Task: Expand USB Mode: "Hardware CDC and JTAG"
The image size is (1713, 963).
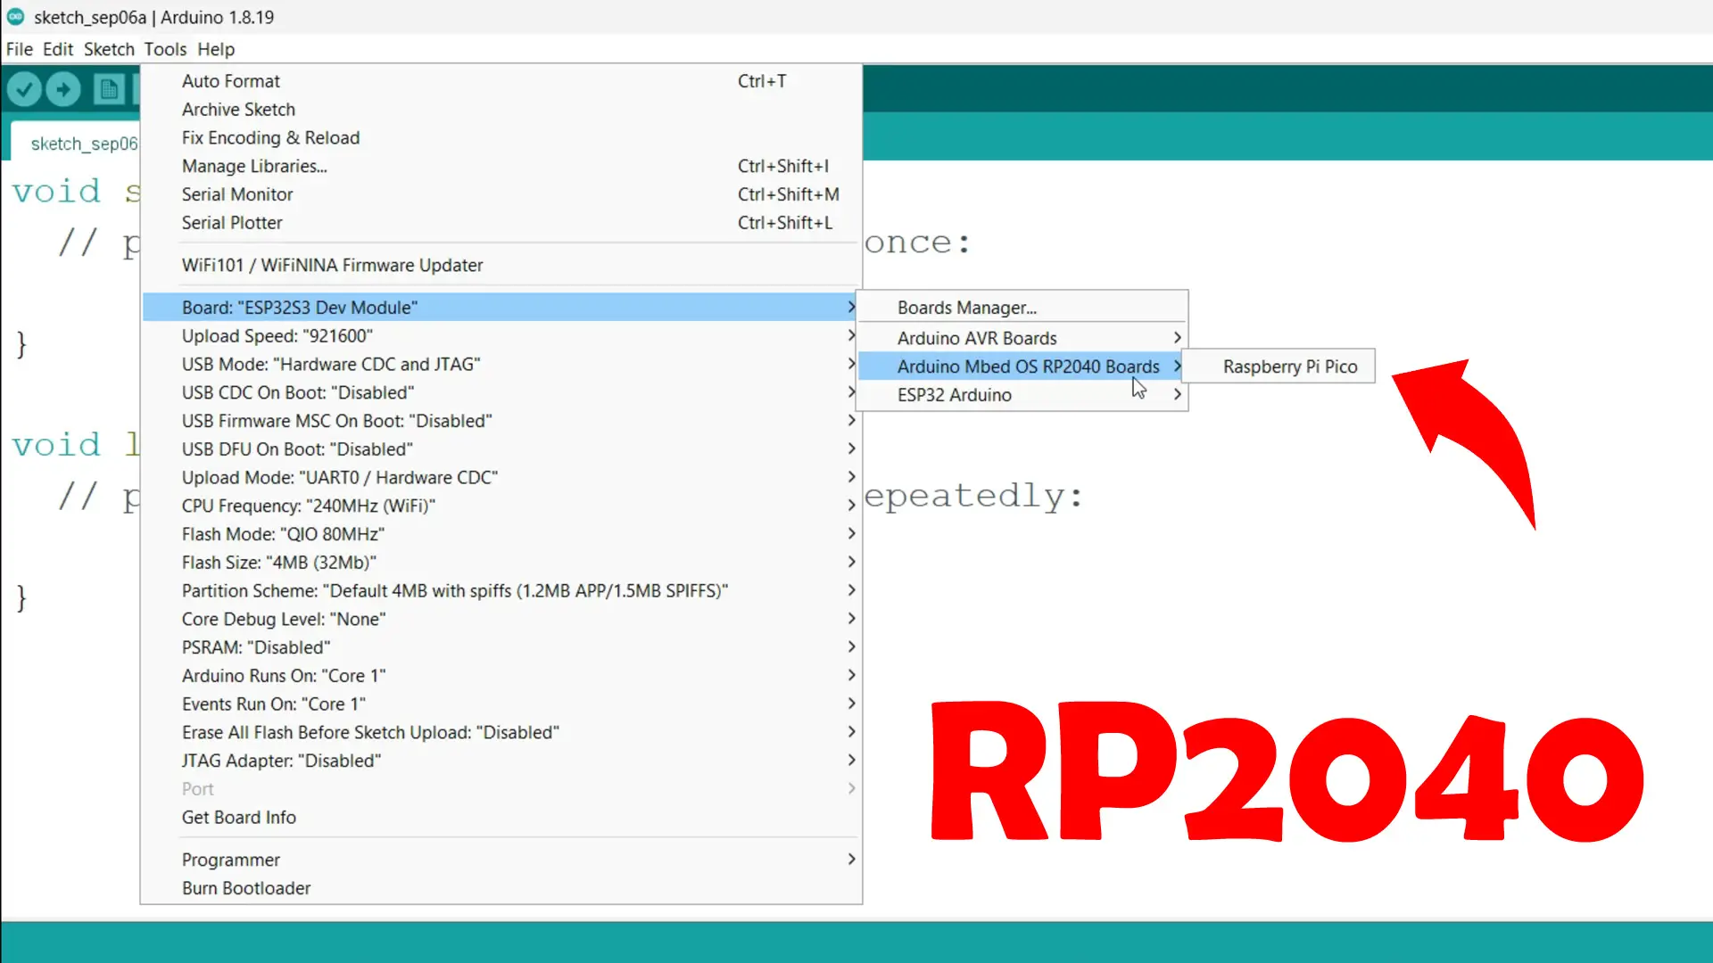Action: click(x=501, y=364)
